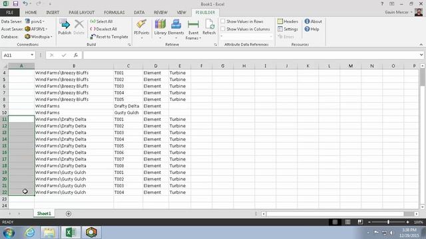Click the Save icon in quick access toolbar
This screenshot has height=239, width=426.
point(15,4)
